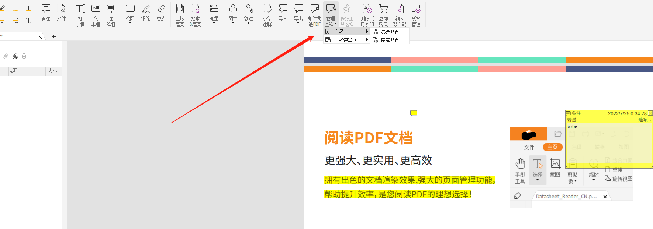Select the 搜索&高亮 search and highlight tool
Viewport: 653px width, 229px height.
coord(196,15)
